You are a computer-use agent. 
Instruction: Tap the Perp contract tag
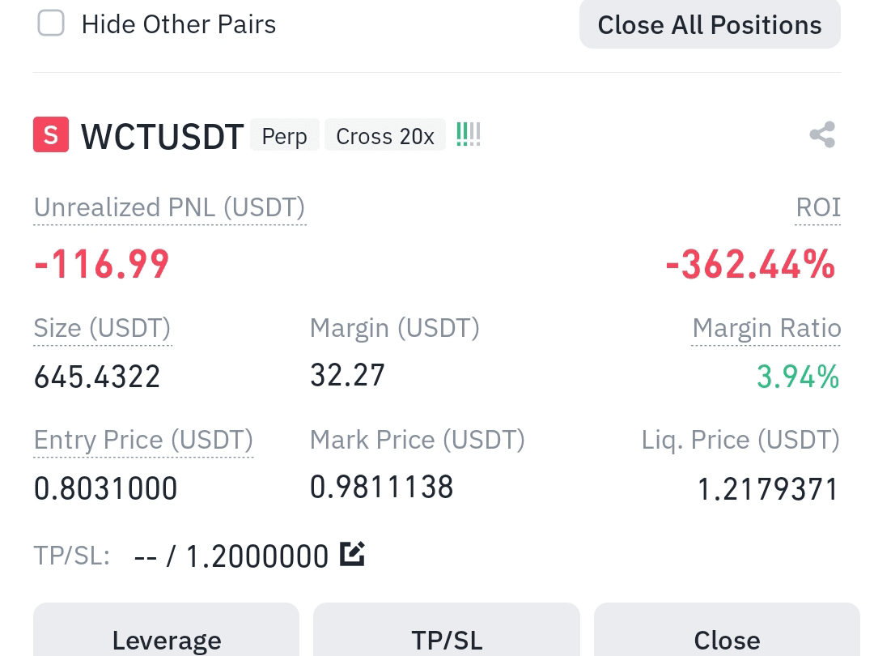(284, 135)
